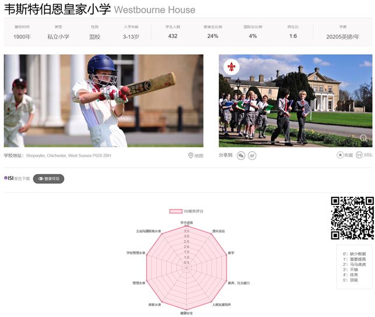Click the score key entry 5': 顶级
This screenshot has height=317, width=375.
click(x=351, y=280)
